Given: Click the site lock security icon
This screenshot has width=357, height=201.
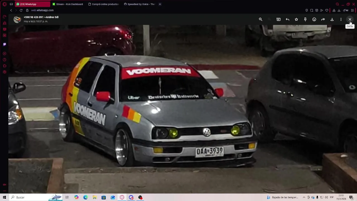Looking at the screenshot, I should coord(27,10).
